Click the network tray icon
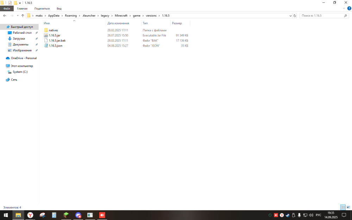The width and height of the screenshot is (352, 220). (x=305, y=215)
